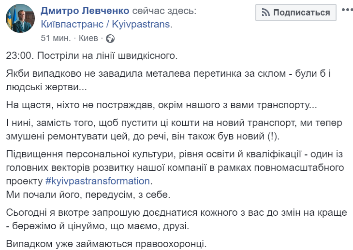Screen dimensions: 353x250
Task: Click the last line 'Випадком уже займаються правоохоронці.'
Action: point(106,244)
